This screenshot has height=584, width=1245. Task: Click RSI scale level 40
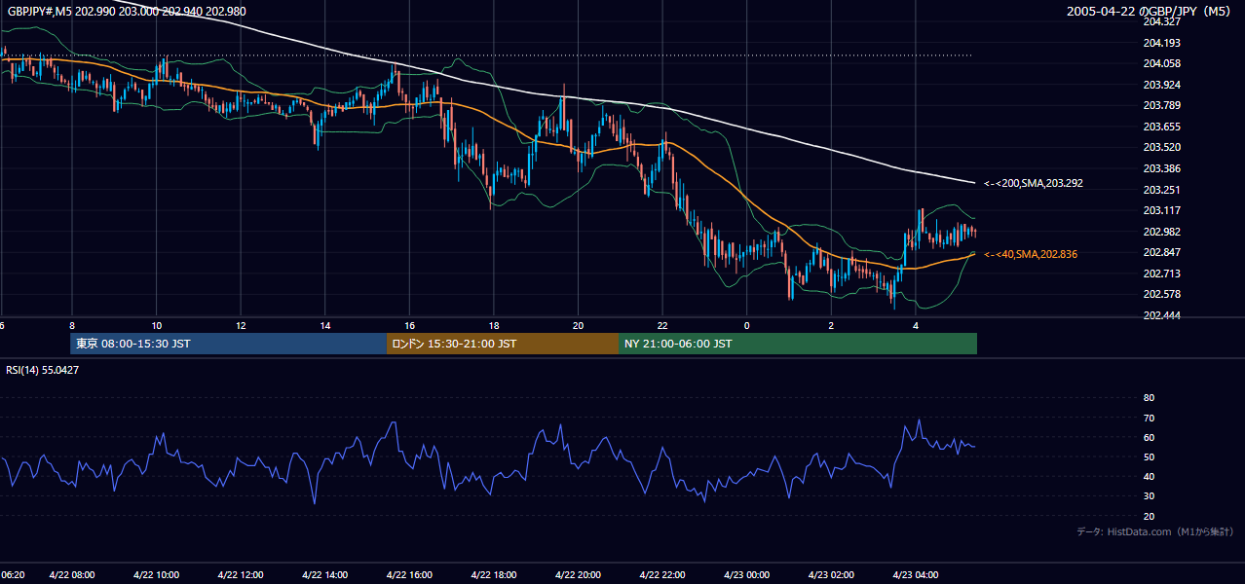[x=1149, y=476]
